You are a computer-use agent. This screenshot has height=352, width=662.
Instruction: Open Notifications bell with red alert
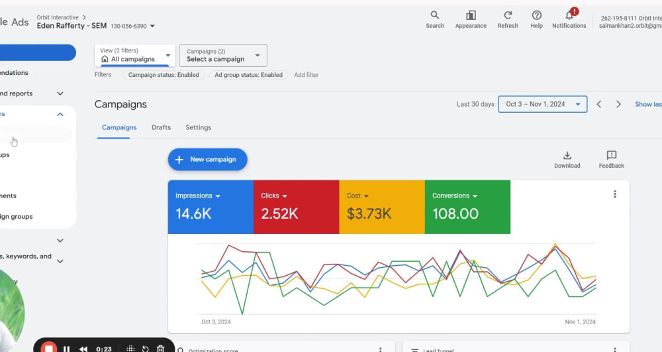pos(569,19)
